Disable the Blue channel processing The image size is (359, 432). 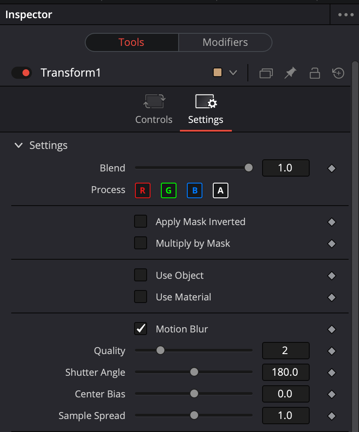click(x=195, y=190)
